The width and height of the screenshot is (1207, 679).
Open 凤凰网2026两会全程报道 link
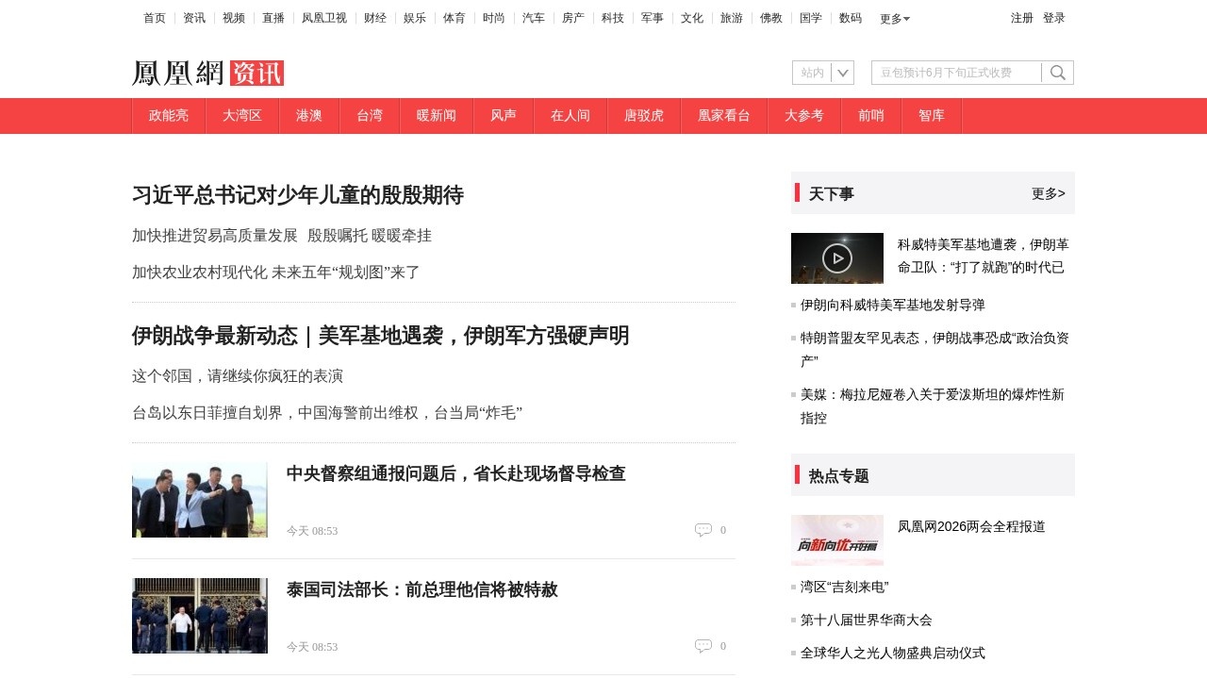(971, 526)
